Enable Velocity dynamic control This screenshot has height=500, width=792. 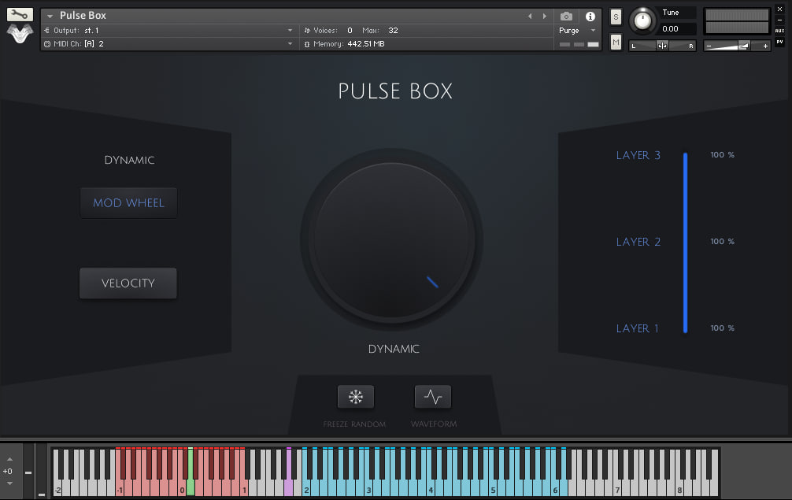(128, 283)
